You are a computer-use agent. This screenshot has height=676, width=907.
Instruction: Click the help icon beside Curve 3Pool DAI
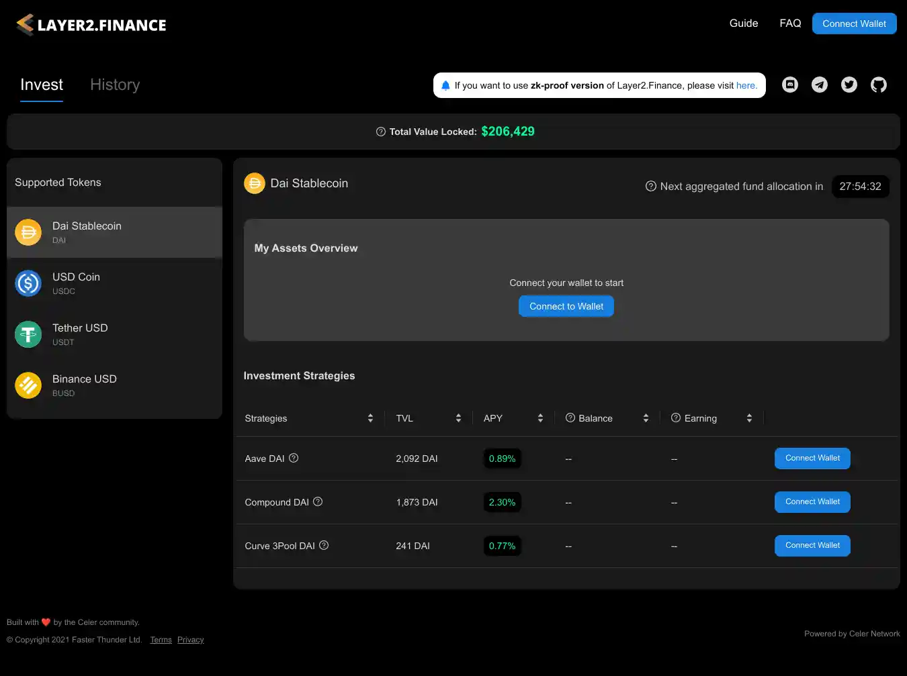(x=324, y=545)
